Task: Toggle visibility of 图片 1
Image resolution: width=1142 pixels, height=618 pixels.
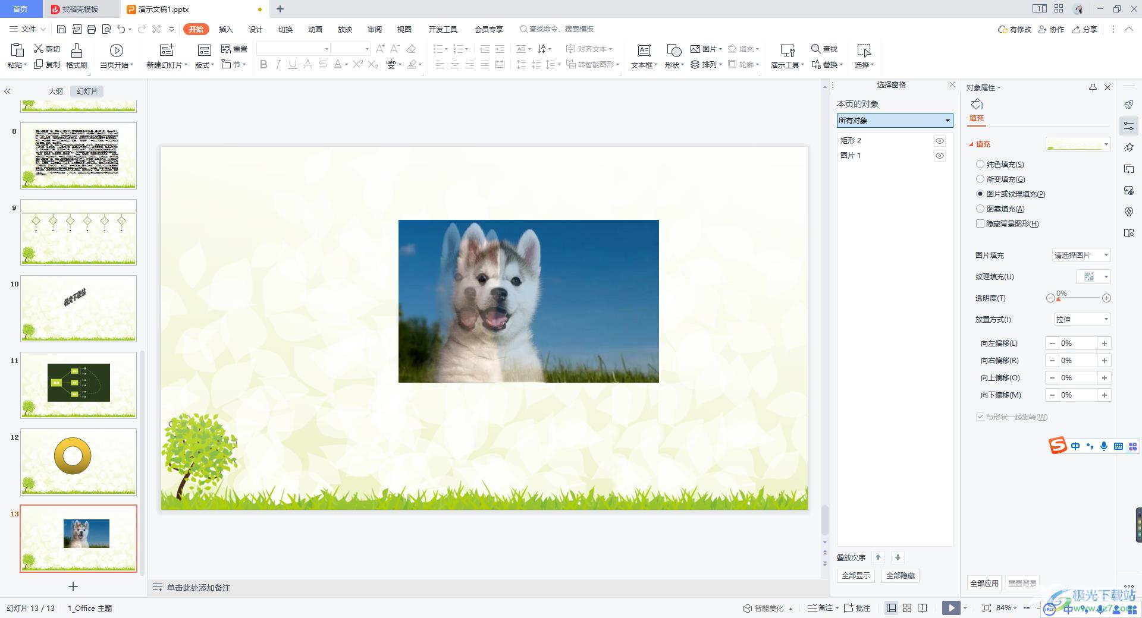Action: 940,156
